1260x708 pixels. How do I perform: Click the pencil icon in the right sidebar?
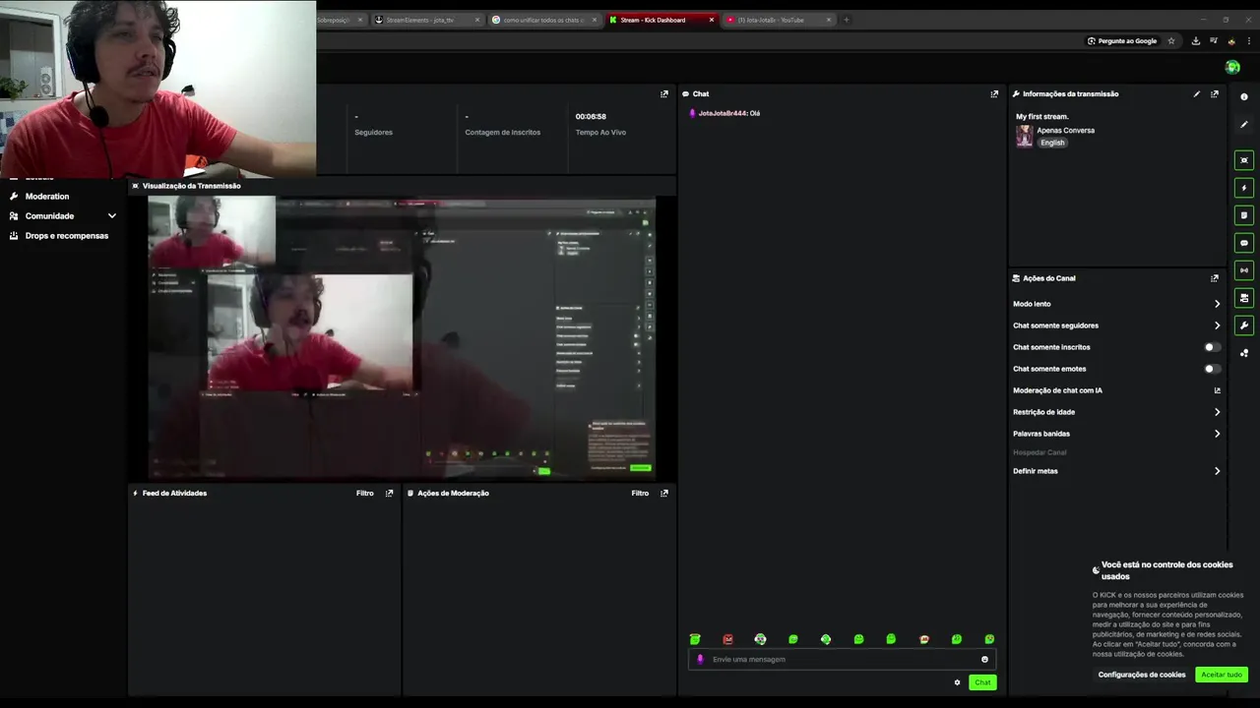1244,125
